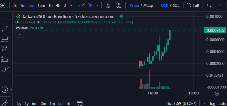
Task: Switch to the 4h timeframe
Action: tap(58, 6)
